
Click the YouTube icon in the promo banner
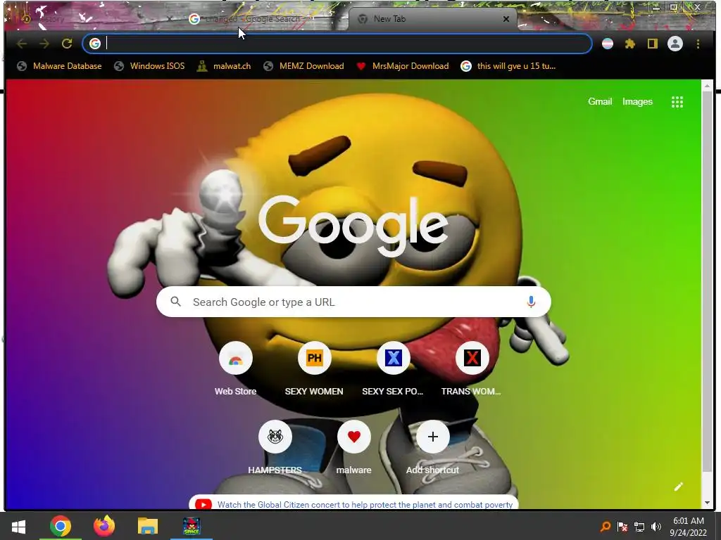pos(203,505)
